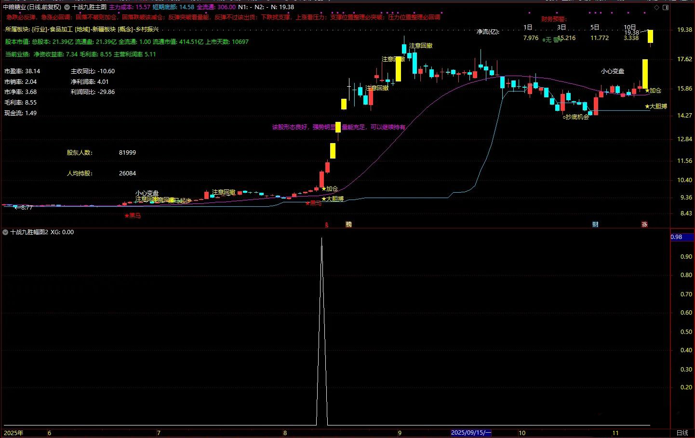Select the highlighted date 2025/09/15 marker
Viewport: 695px width, 438px height.
click(x=471, y=433)
